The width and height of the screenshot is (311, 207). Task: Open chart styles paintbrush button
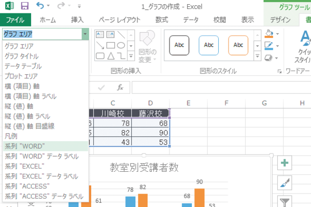(x=285, y=183)
